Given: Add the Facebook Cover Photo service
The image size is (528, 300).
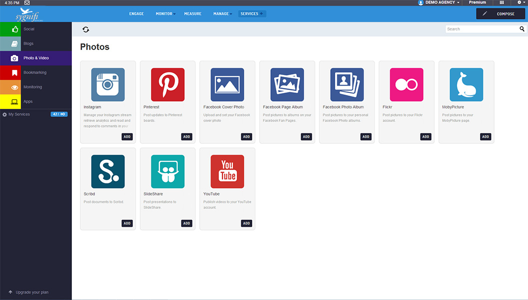Looking at the screenshot, I should pos(246,136).
